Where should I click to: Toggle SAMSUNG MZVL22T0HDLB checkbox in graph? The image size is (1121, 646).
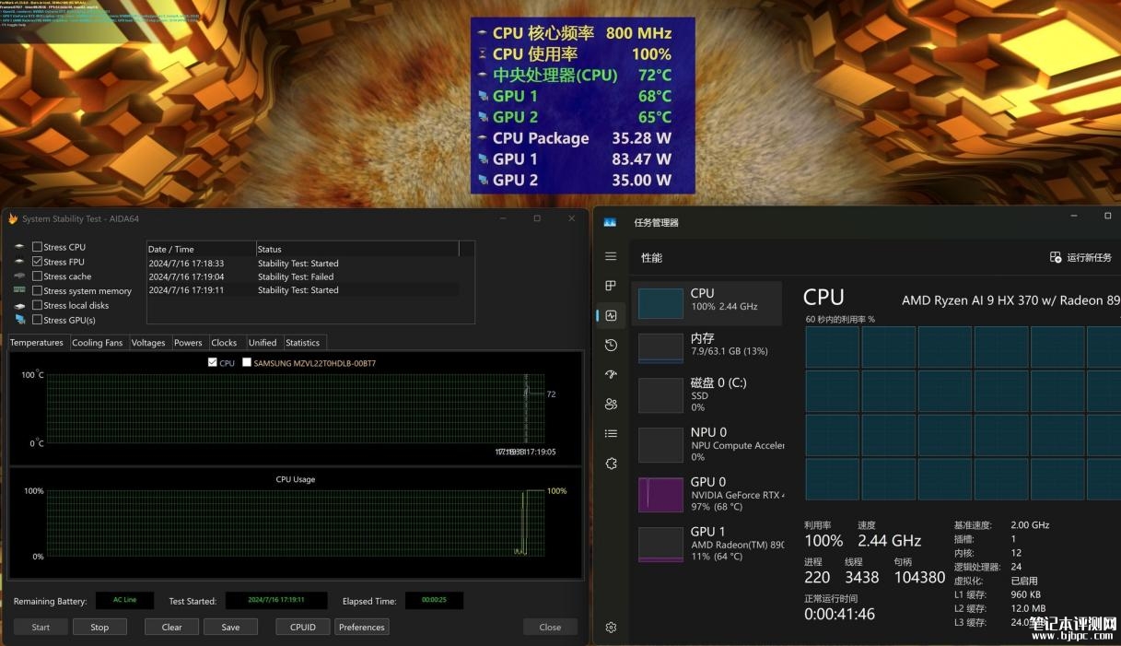(247, 363)
